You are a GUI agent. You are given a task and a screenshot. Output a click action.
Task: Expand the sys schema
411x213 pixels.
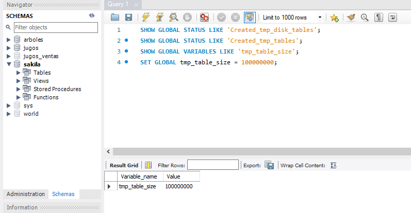(x=9, y=105)
